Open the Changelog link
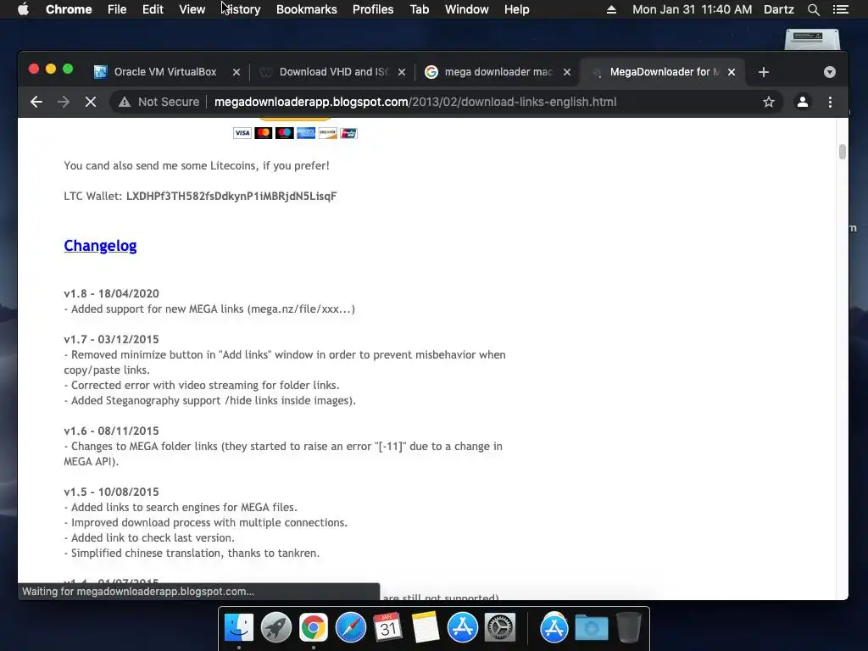The width and height of the screenshot is (868, 651). [100, 245]
